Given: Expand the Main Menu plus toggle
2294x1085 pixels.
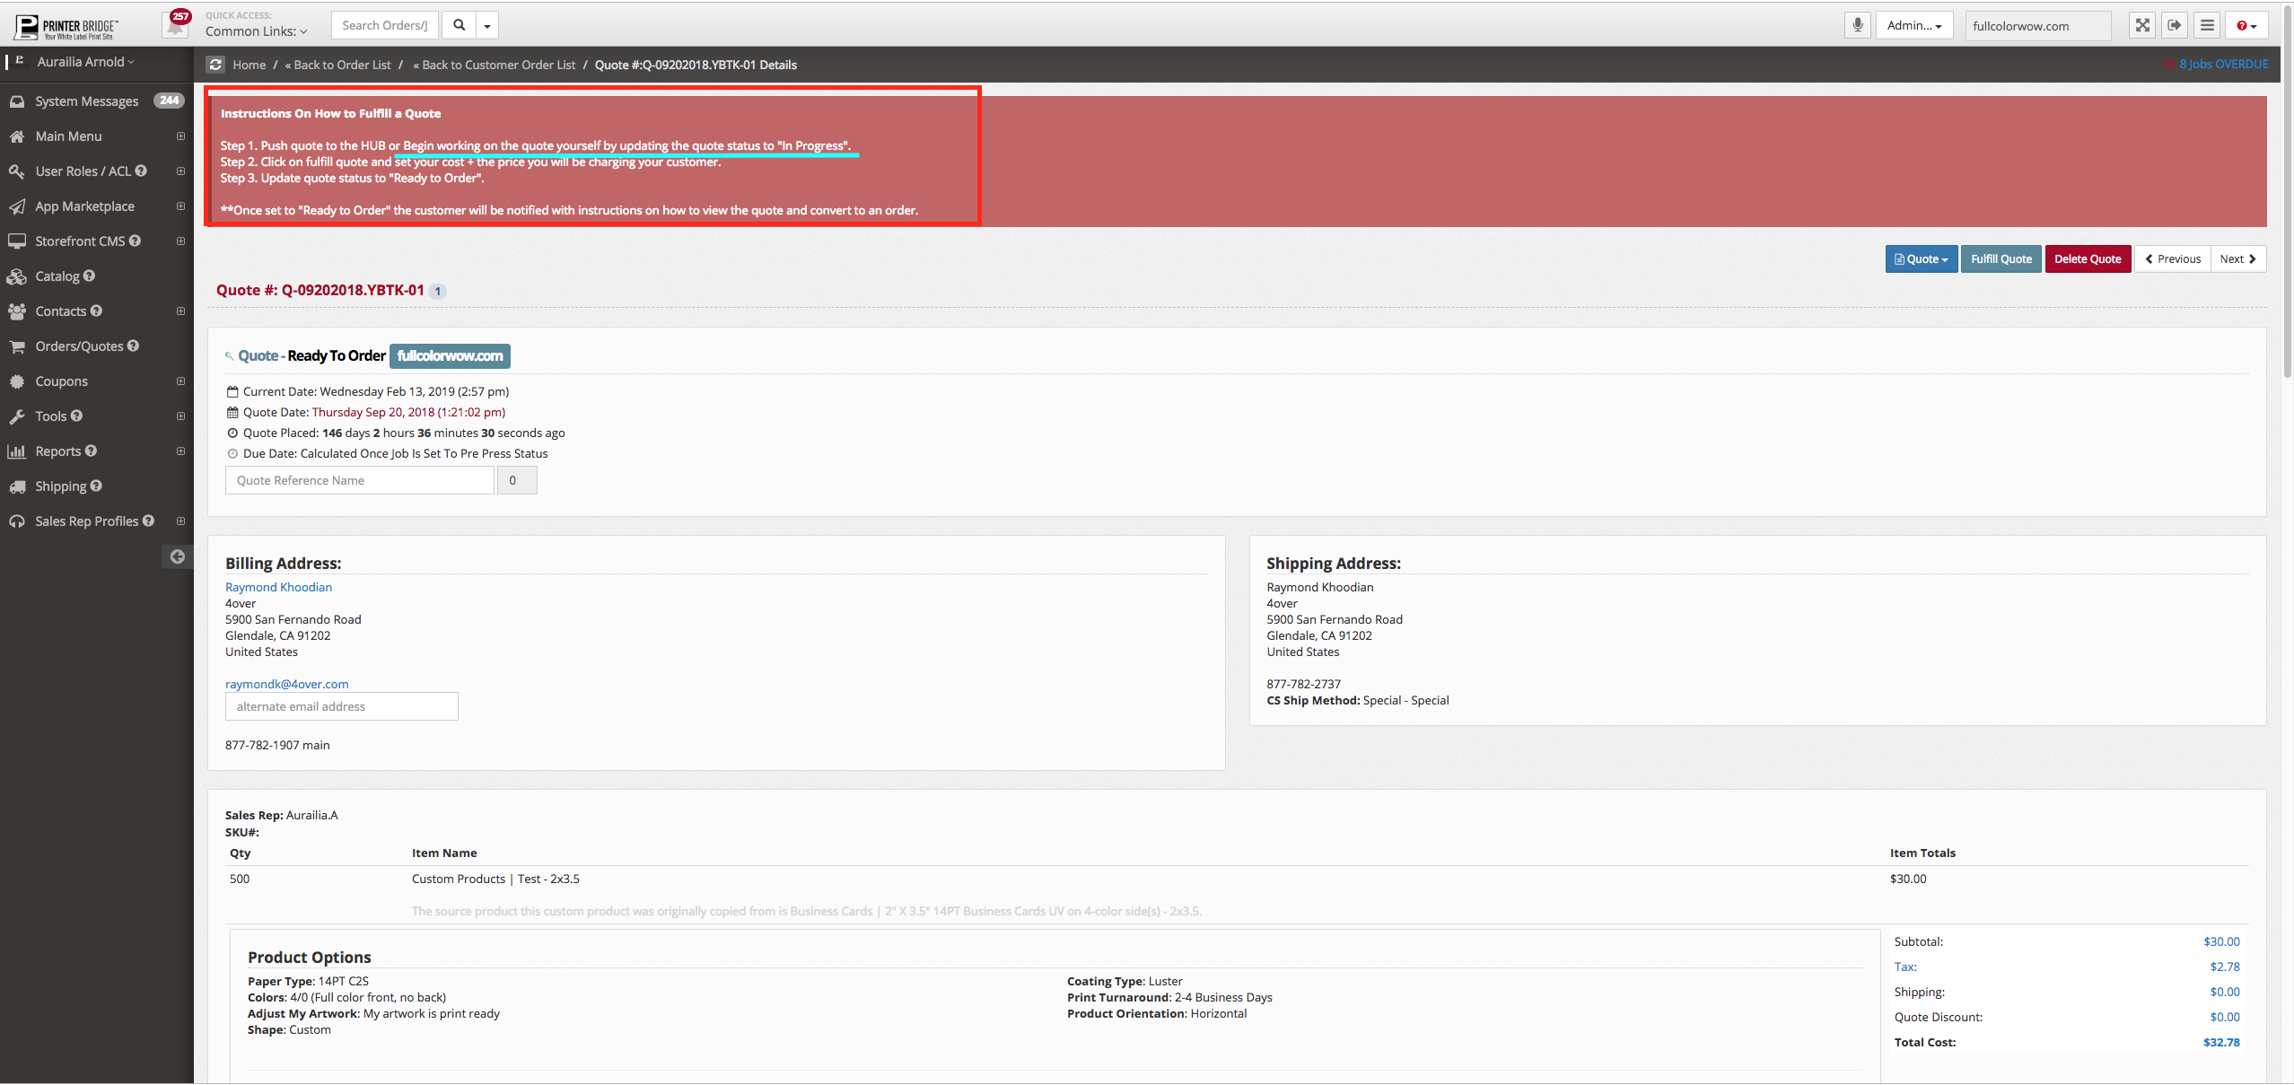Looking at the screenshot, I should point(180,136).
